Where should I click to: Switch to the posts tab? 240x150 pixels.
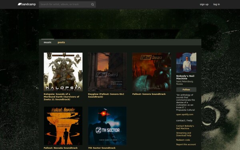point(61,42)
